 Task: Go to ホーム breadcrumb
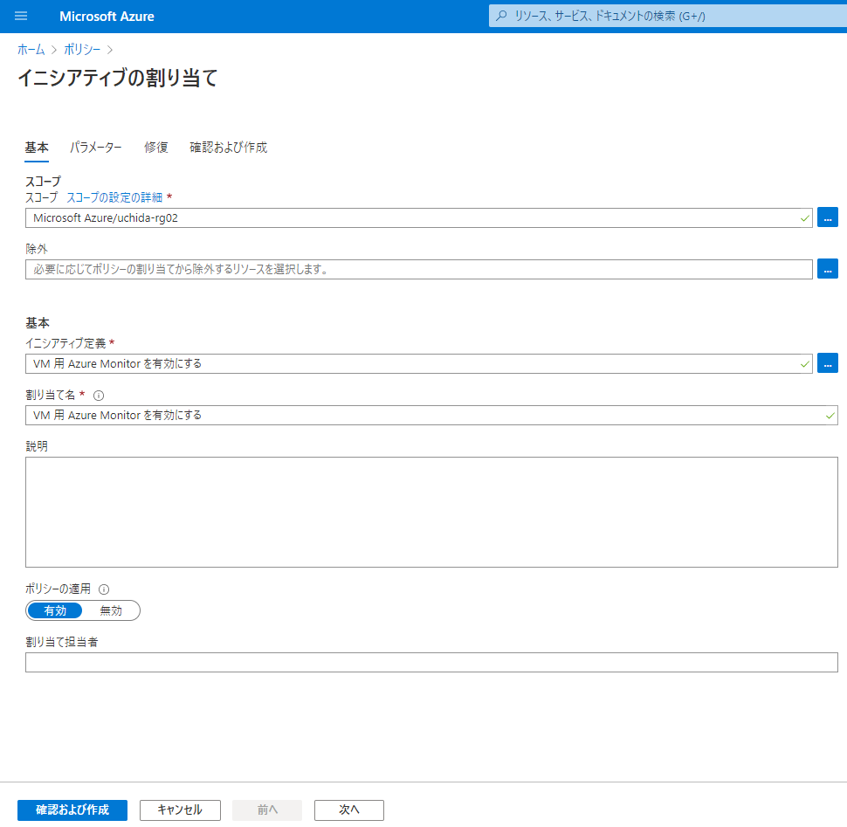click(x=31, y=50)
